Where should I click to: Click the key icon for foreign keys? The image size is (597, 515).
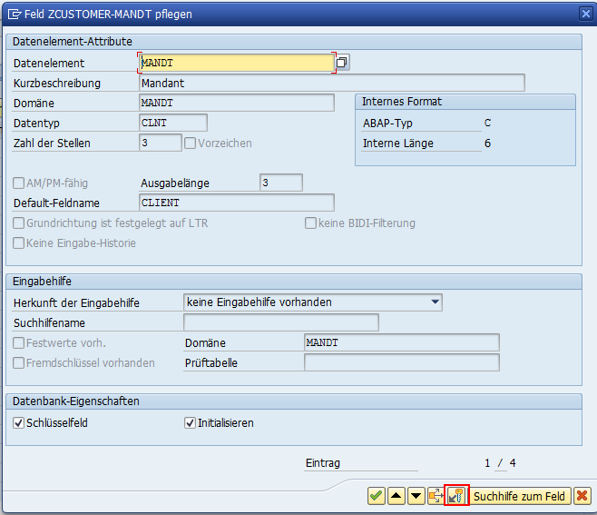456,496
